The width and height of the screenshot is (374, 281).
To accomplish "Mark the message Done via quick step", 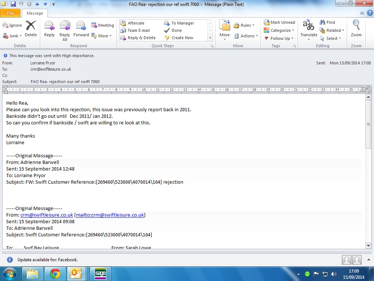I will (x=173, y=30).
